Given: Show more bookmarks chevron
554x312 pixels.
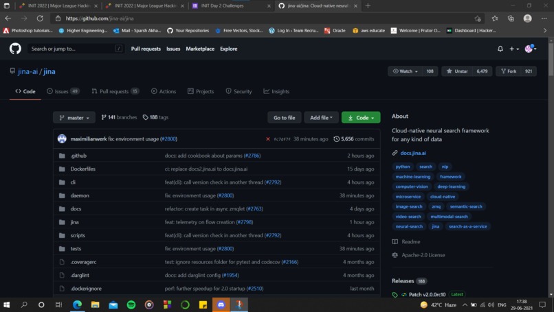Looking at the screenshot, I should [x=545, y=31].
